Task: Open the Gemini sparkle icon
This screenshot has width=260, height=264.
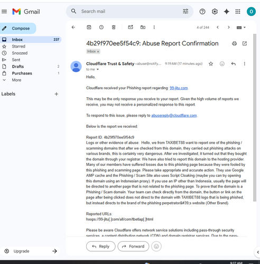Action: 227,12
